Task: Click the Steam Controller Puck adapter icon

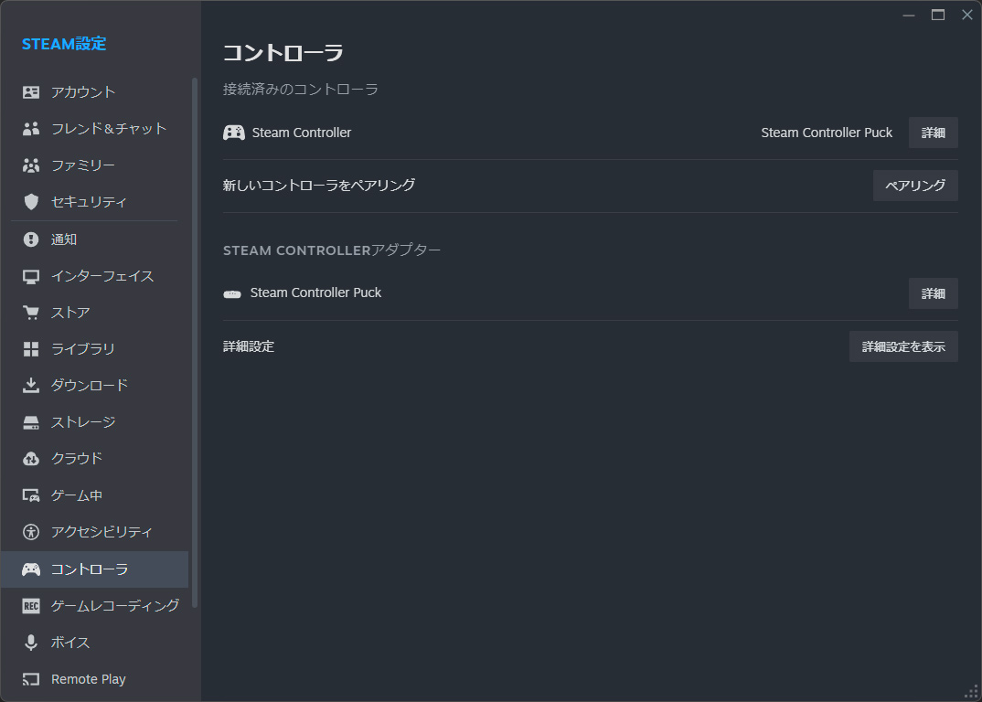Action: coord(232,293)
